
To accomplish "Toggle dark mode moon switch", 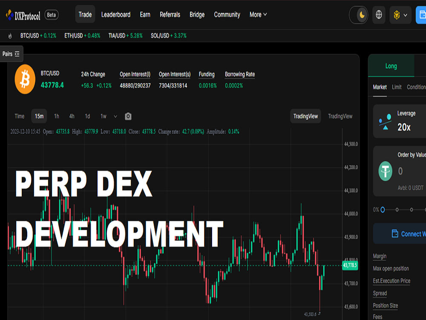I will coord(359,15).
